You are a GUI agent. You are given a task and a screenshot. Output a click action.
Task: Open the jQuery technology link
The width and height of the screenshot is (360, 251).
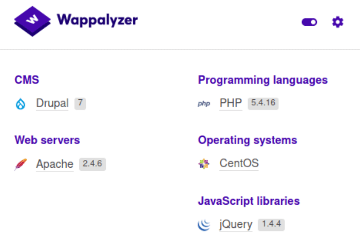tap(236, 224)
